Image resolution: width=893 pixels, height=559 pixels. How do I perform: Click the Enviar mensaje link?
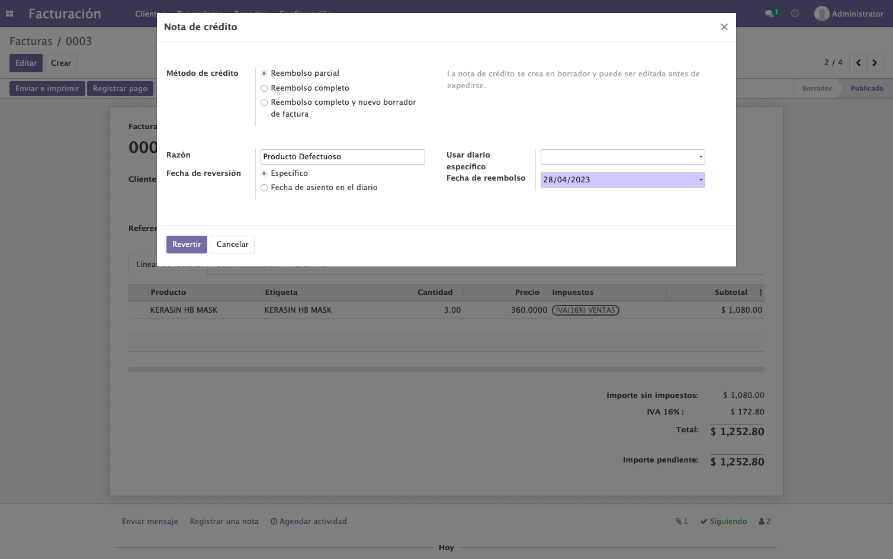point(150,522)
